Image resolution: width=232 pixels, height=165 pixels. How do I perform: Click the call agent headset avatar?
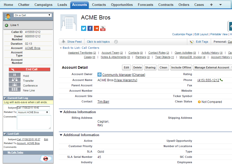8,17
